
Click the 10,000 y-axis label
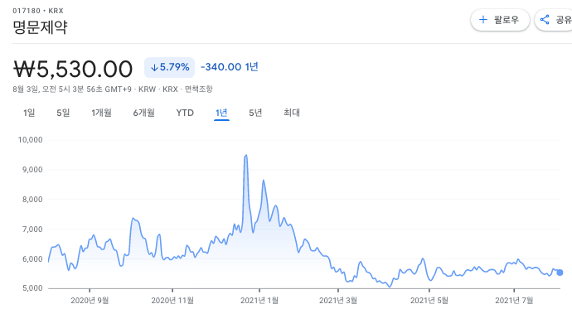(31, 140)
